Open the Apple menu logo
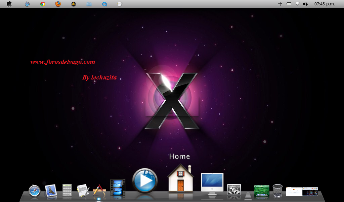The image size is (344, 202). [x=9, y=4]
